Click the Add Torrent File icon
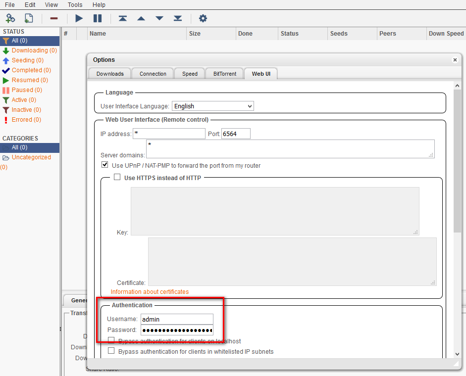 pyautogui.click(x=29, y=18)
